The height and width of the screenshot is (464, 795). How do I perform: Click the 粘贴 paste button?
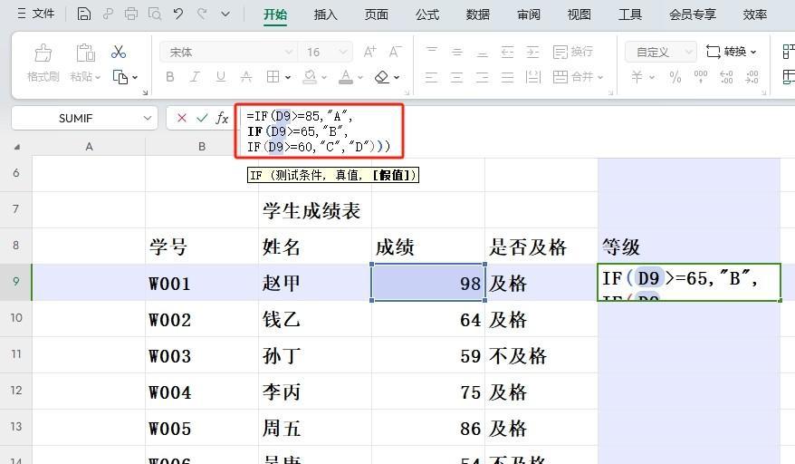tap(85, 63)
